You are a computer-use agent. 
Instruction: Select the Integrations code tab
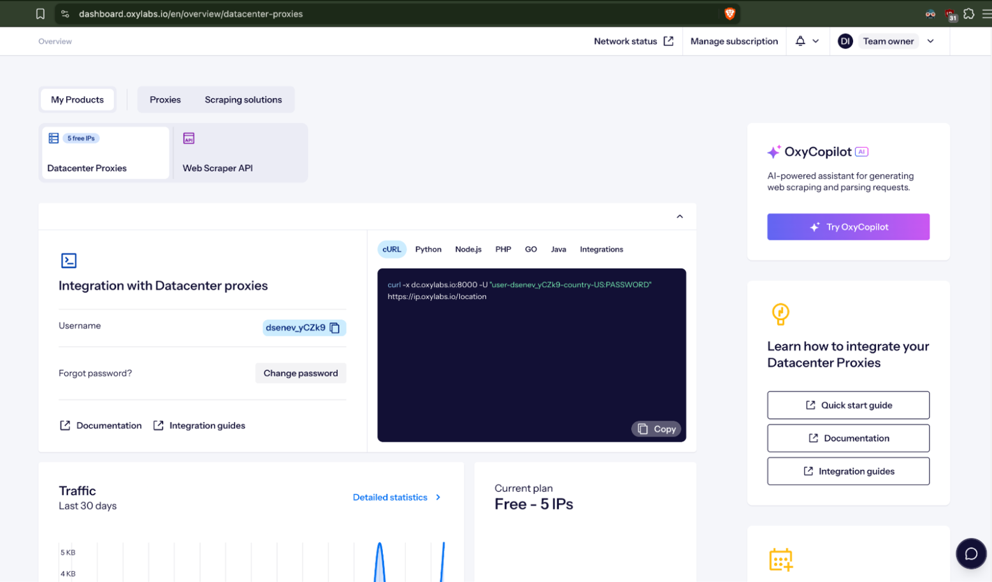[x=601, y=249]
